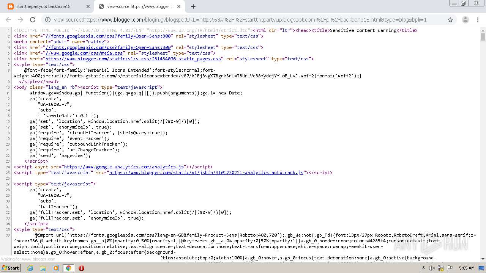Open the Chrome three-dot menu
This screenshot has width=486, height=273.
pyautogui.click(x=478, y=20)
